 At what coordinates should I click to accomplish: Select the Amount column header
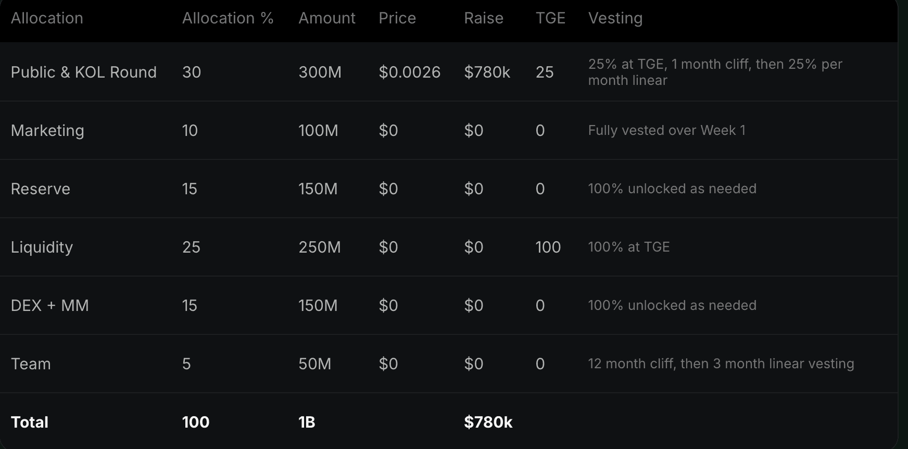tap(327, 18)
